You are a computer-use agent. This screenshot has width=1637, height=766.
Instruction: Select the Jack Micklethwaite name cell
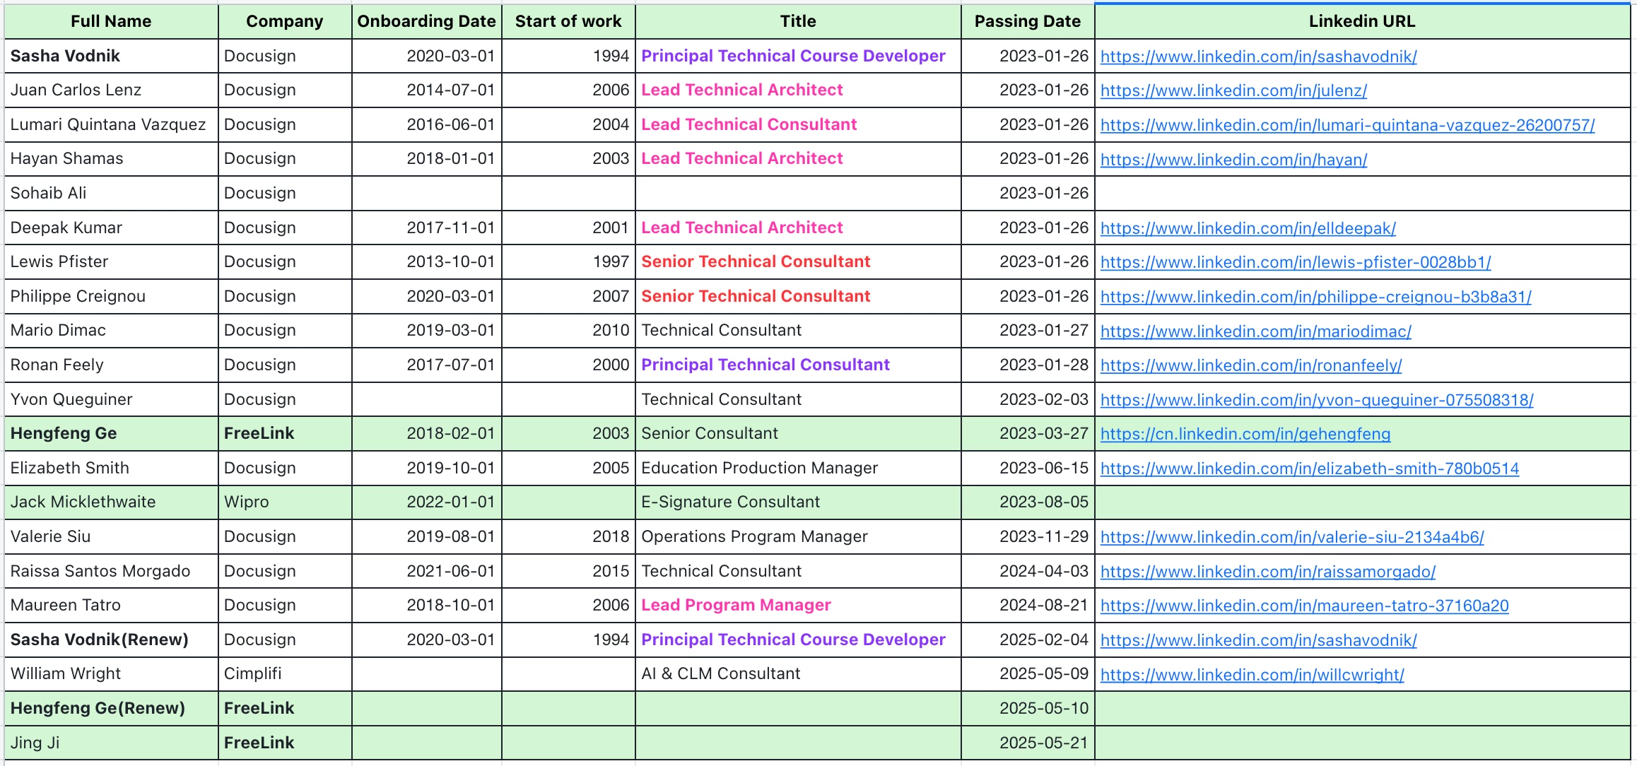coord(111,502)
